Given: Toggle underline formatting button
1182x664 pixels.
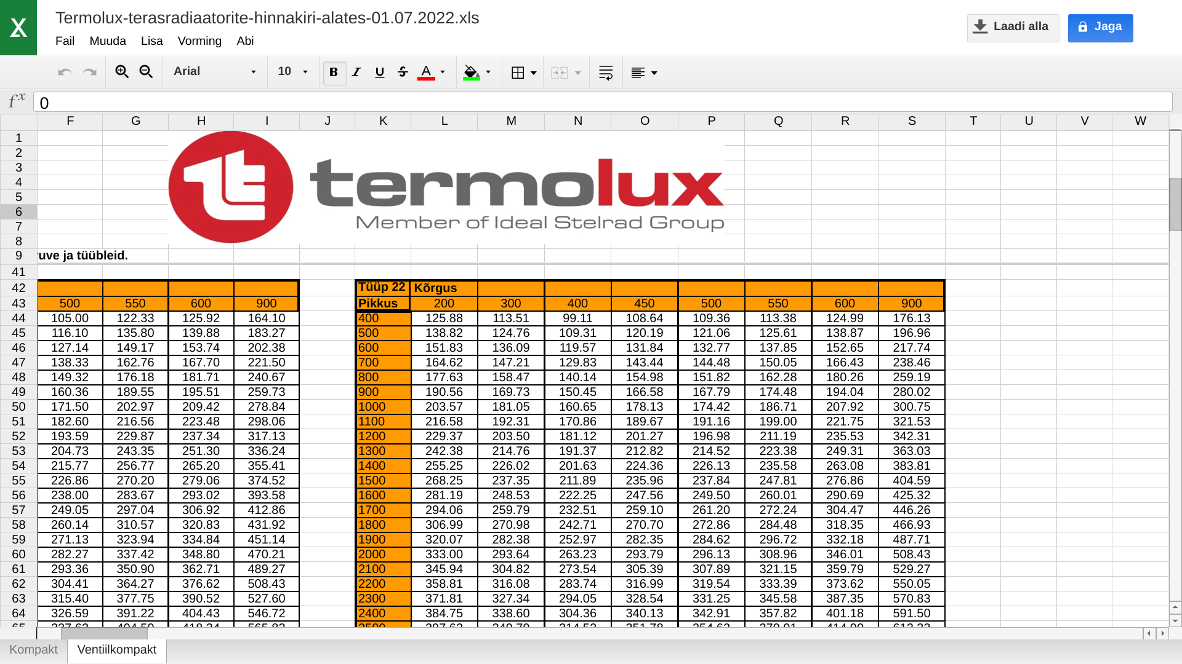Looking at the screenshot, I should pos(380,73).
